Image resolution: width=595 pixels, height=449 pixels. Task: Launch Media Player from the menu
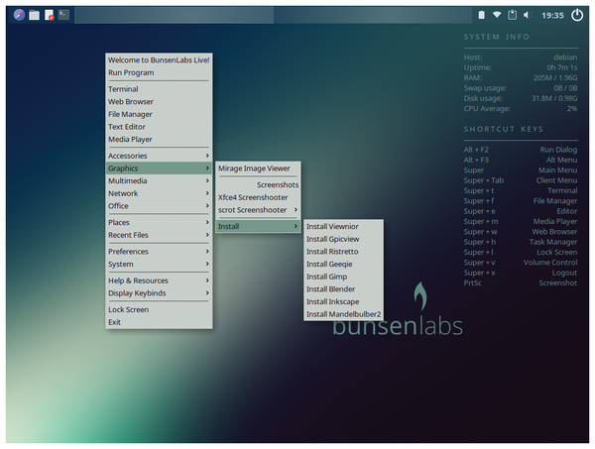coord(159,139)
